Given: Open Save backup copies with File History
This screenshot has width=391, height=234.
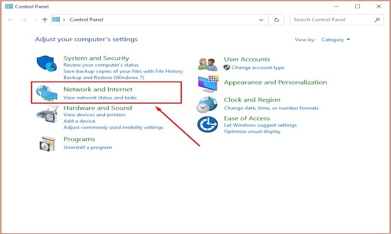Looking at the screenshot, I should pos(123,71).
